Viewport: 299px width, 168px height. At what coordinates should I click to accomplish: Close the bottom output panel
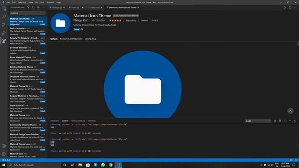[x=295, y=121]
